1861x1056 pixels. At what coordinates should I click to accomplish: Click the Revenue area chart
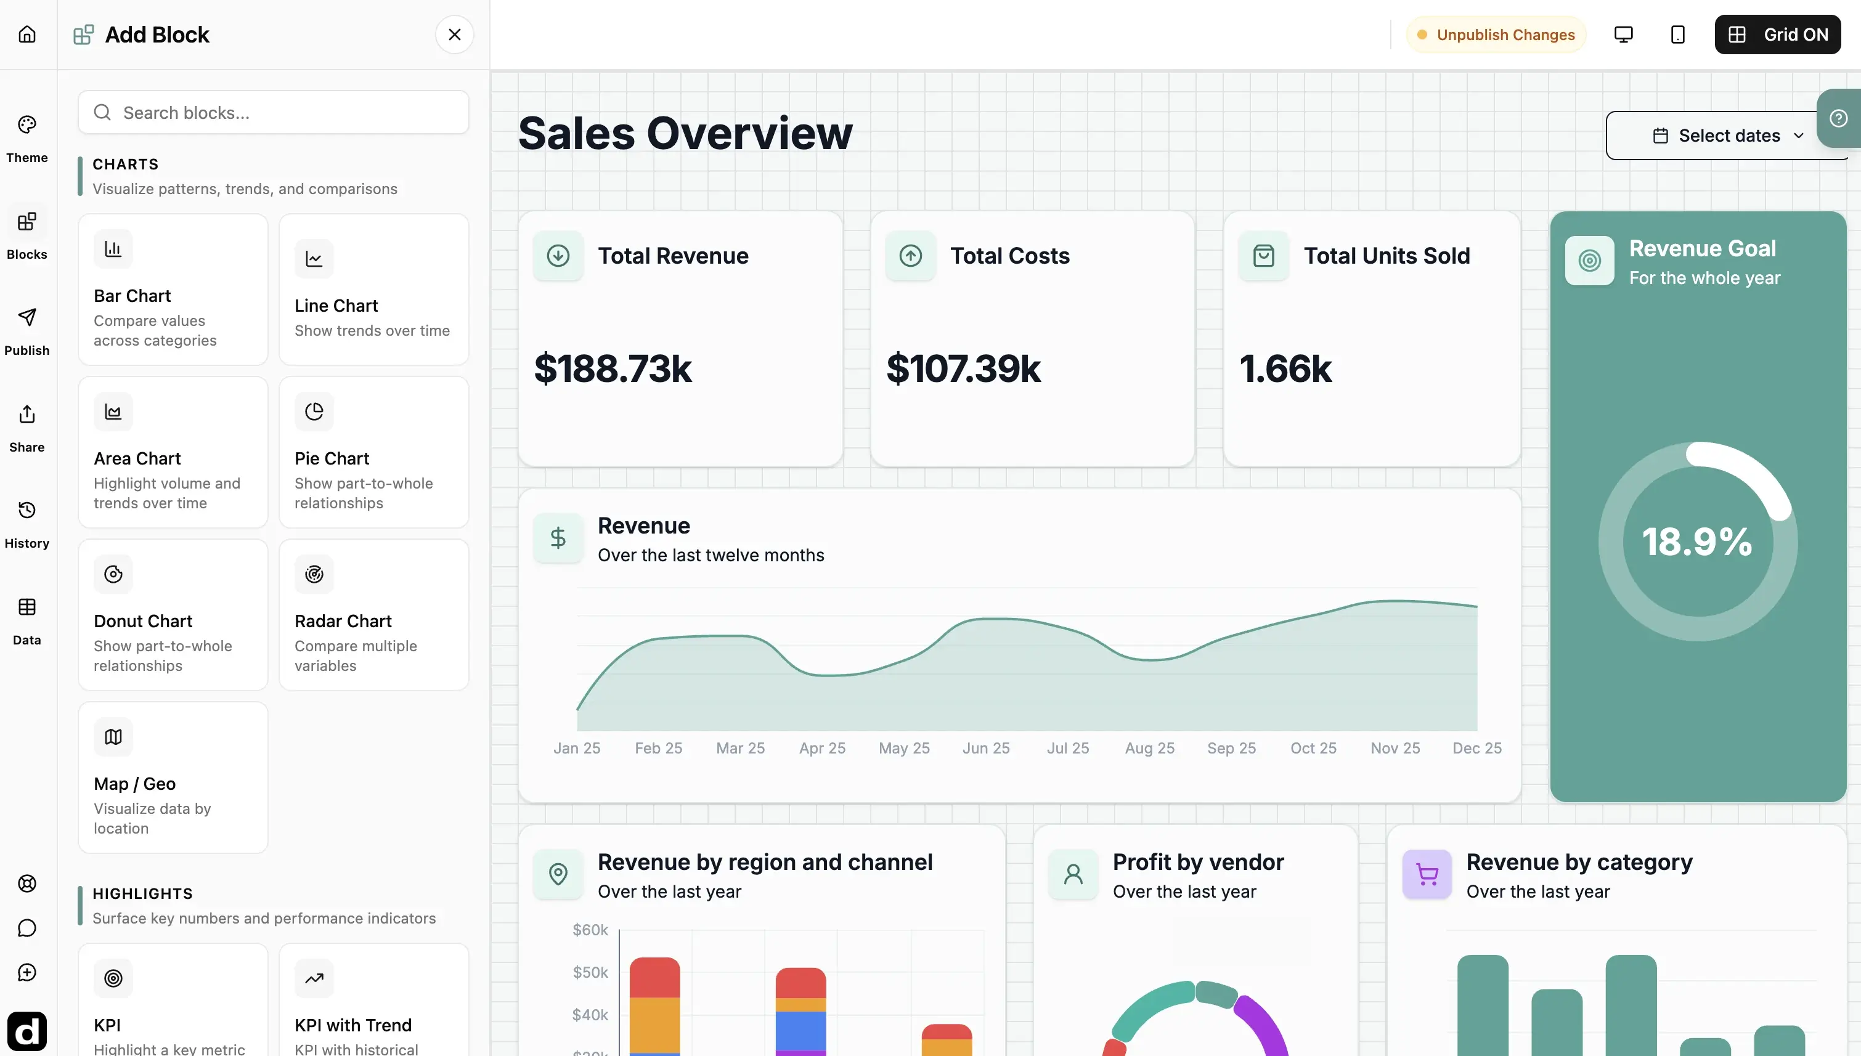pos(1027,664)
